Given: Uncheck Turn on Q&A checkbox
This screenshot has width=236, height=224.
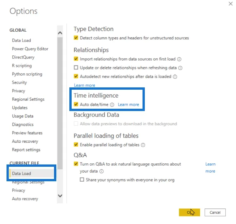Looking at the screenshot, I should pos(76,164).
